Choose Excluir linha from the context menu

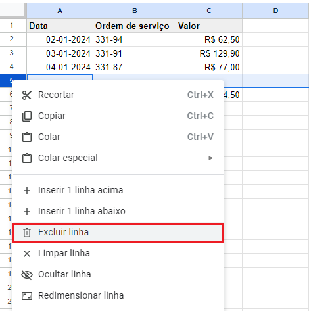118,233
